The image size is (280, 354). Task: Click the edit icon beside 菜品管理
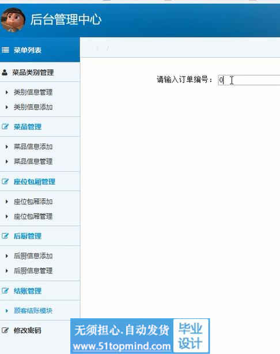coord(5,126)
